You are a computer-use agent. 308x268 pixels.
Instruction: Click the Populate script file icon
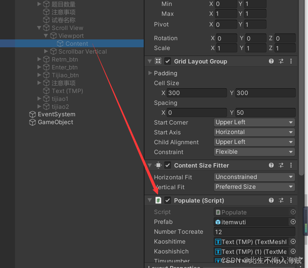tap(158, 200)
